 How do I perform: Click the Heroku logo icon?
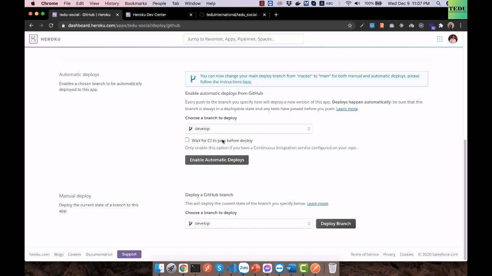[x=33, y=39]
